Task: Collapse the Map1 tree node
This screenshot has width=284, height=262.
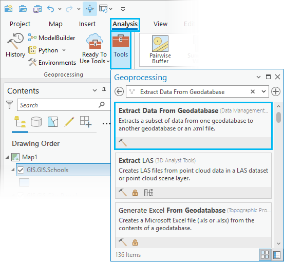Action: 7,157
